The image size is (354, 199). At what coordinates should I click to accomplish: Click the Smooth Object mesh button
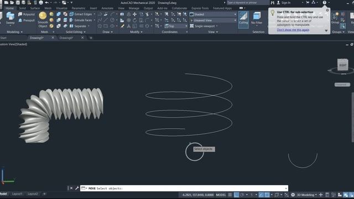point(43,20)
